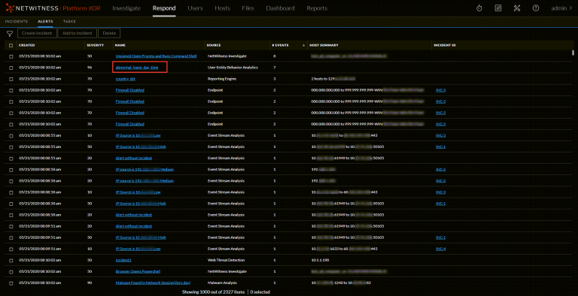Expand the admin user menu
Viewport: 578px width, 296px height.
pos(561,8)
